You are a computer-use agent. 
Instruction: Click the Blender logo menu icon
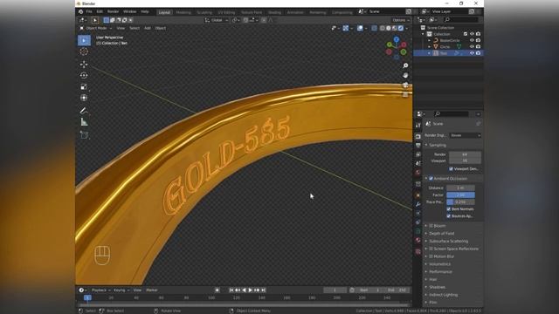pos(81,11)
